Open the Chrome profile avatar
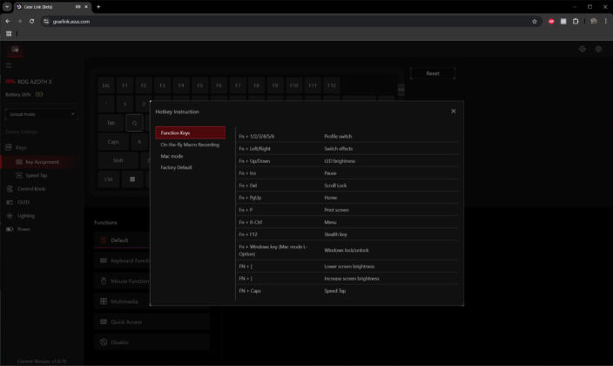613x366 pixels. (594, 22)
